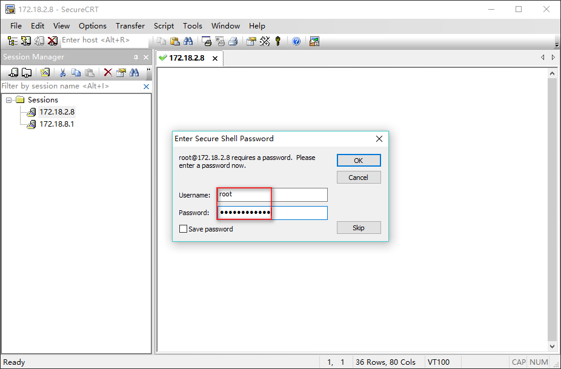Click Copy icon in Session Manager toolbar
This screenshot has height=369, width=561.
pos(76,73)
